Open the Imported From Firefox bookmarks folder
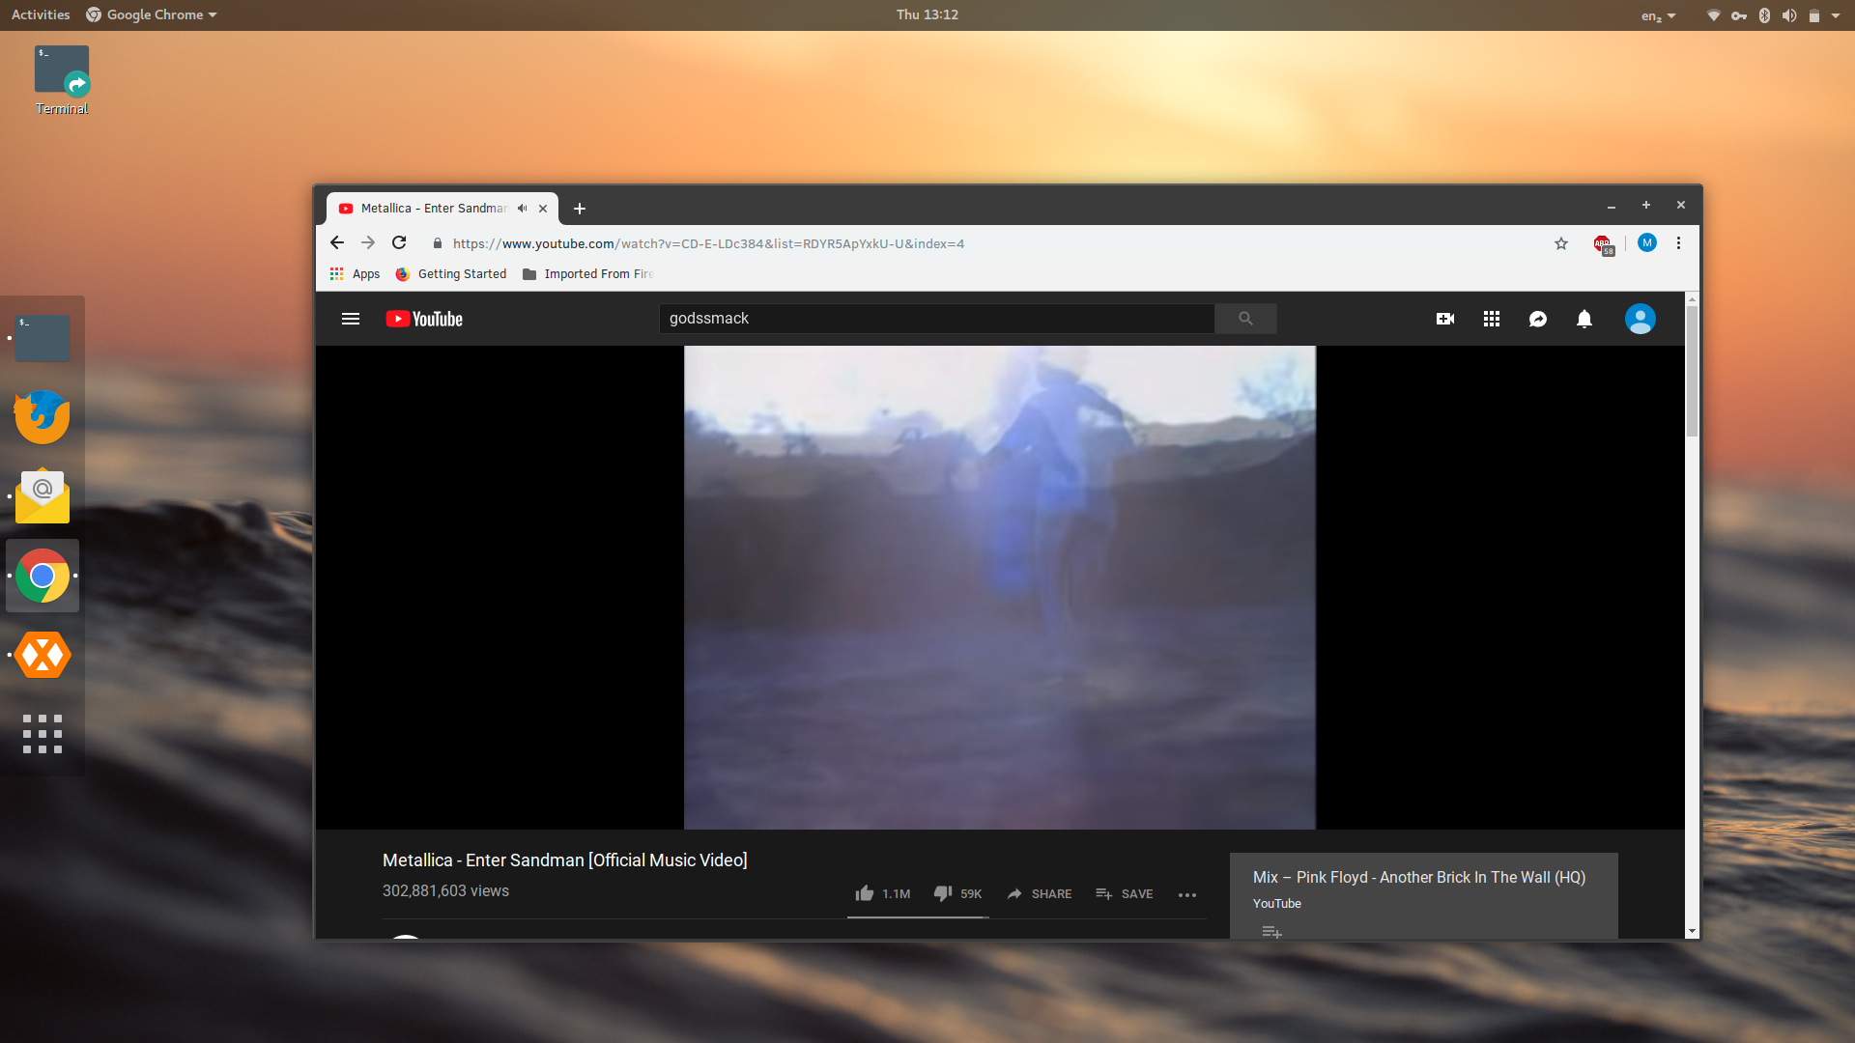The height and width of the screenshot is (1043, 1855). pyautogui.click(x=587, y=274)
